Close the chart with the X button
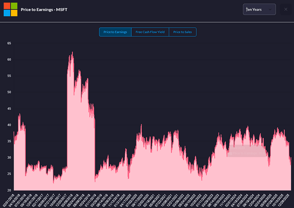Screen dimensions: 294x208 286,9
